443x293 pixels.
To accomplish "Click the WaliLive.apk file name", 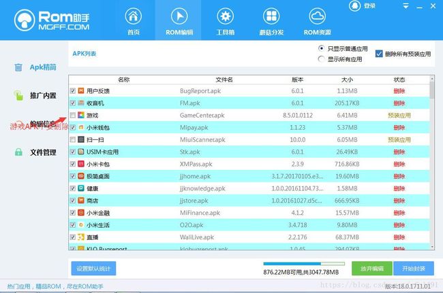I will pos(197,237).
